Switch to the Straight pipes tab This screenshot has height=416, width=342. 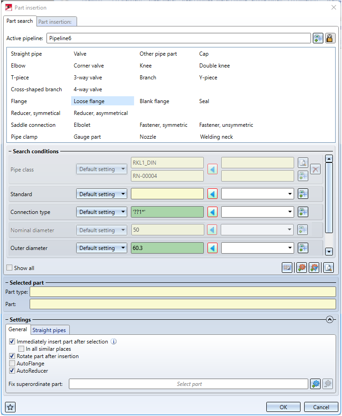(x=49, y=330)
